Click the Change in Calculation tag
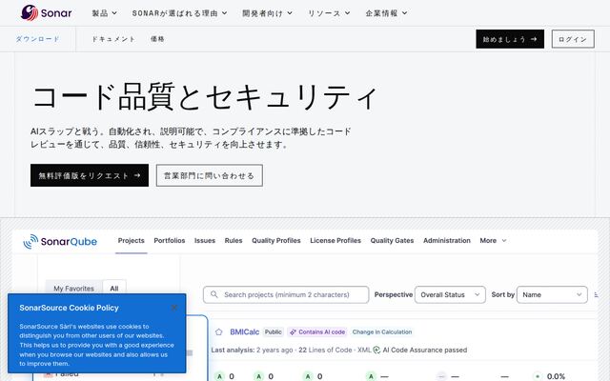 click(x=382, y=332)
